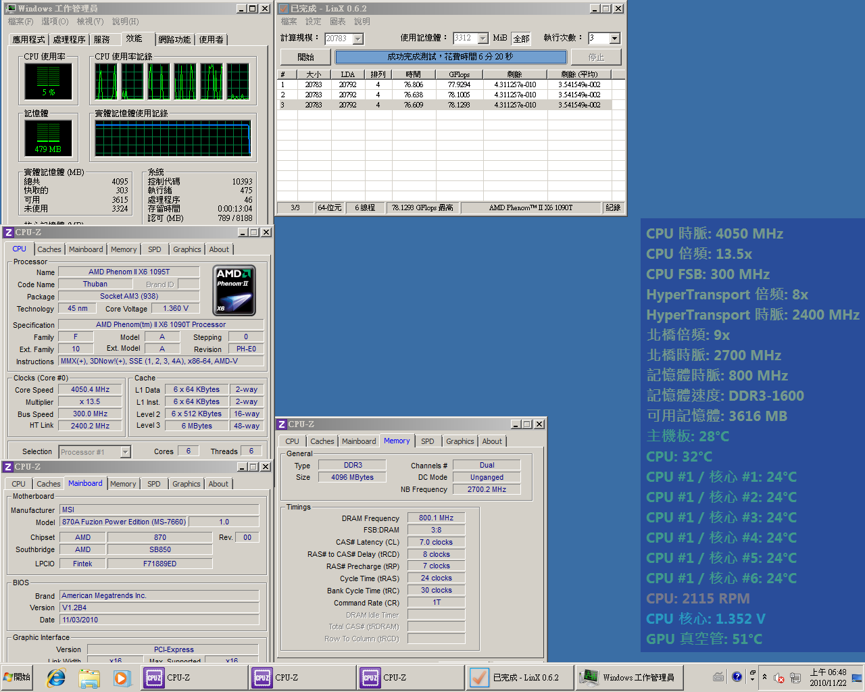Open 圖表 chart menu in LinX
The image size is (865, 692).
(x=337, y=22)
